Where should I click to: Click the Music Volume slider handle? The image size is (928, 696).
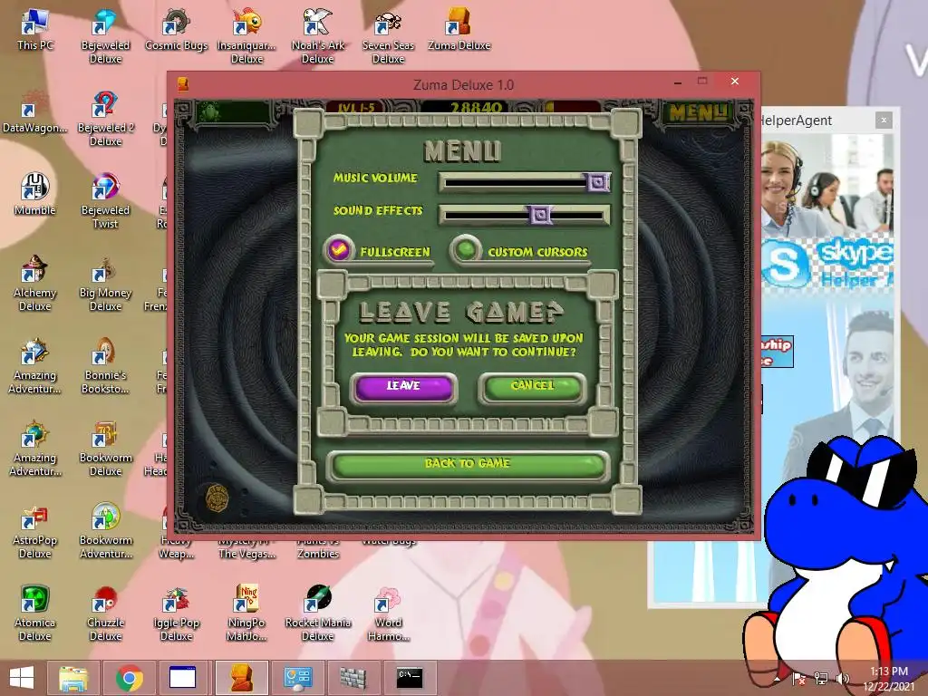(597, 182)
